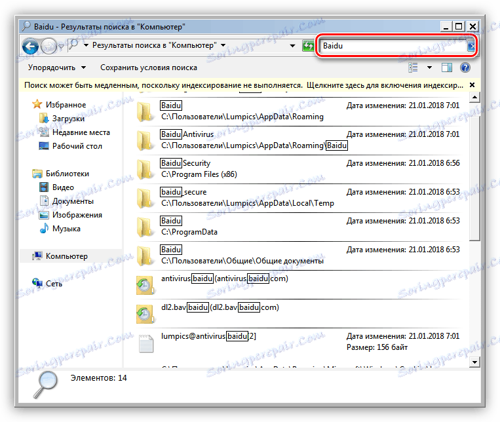Image resolution: width=500 pixels, height=422 pixels.
Task: Select 'Библиотеки' in the navigation pane
Action: point(67,174)
